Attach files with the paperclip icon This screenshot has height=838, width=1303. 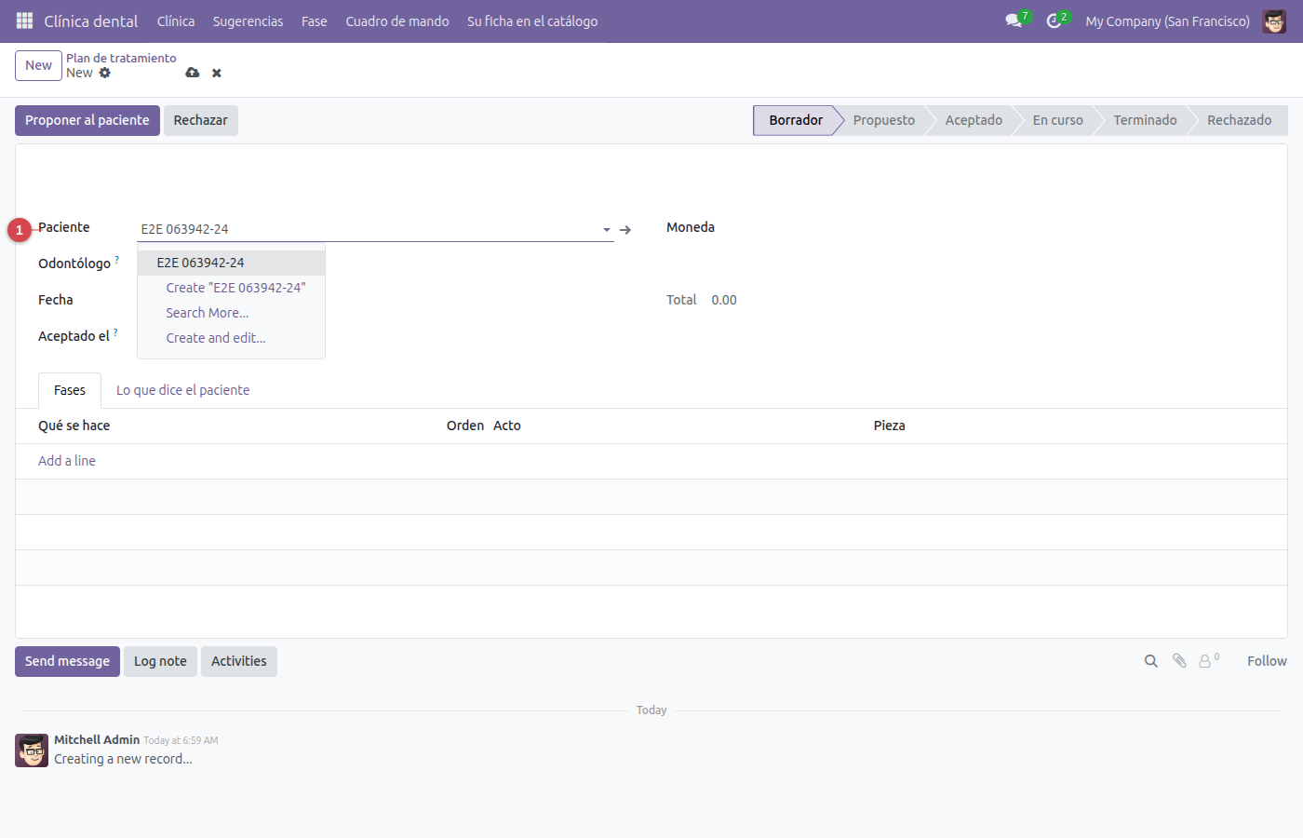coord(1179,661)
